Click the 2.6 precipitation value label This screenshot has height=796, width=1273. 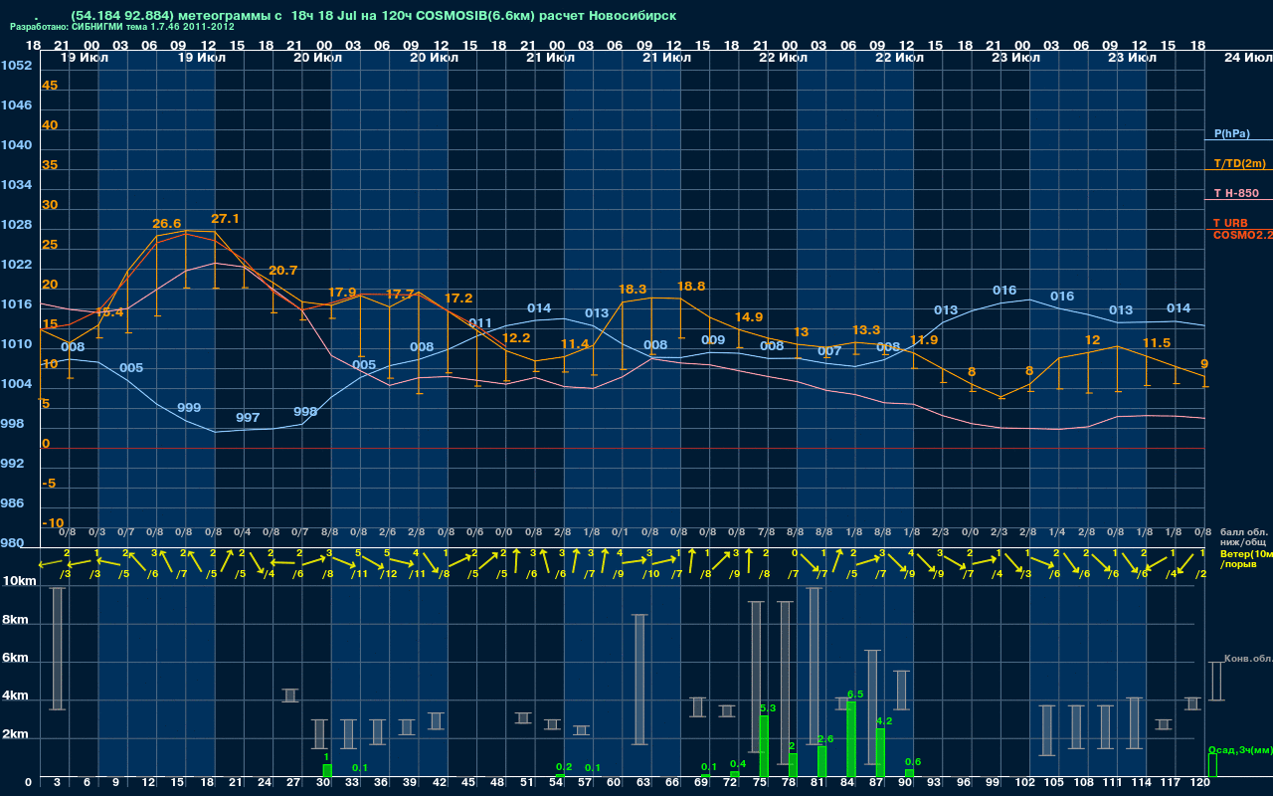(825, 738)
